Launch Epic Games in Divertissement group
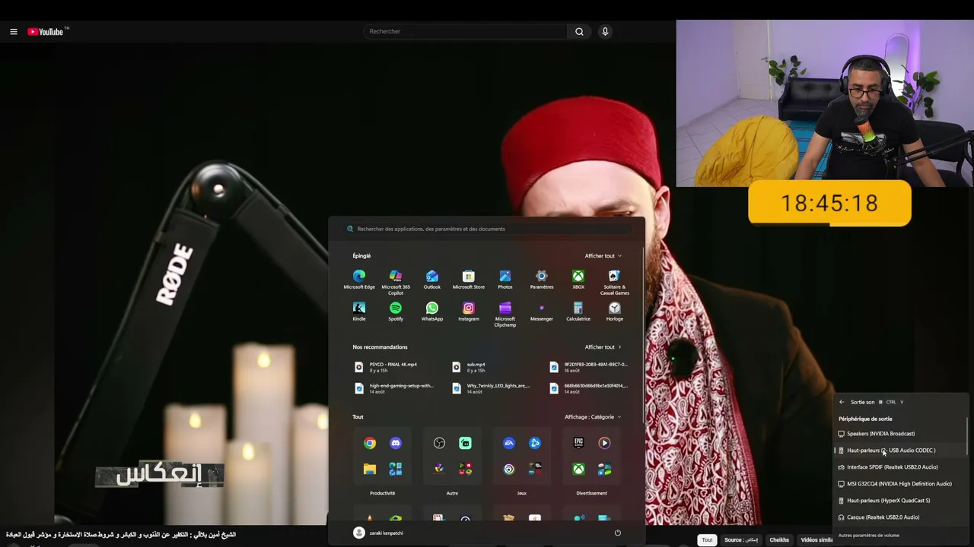This screenshot has width=974, height=547. 578,443
